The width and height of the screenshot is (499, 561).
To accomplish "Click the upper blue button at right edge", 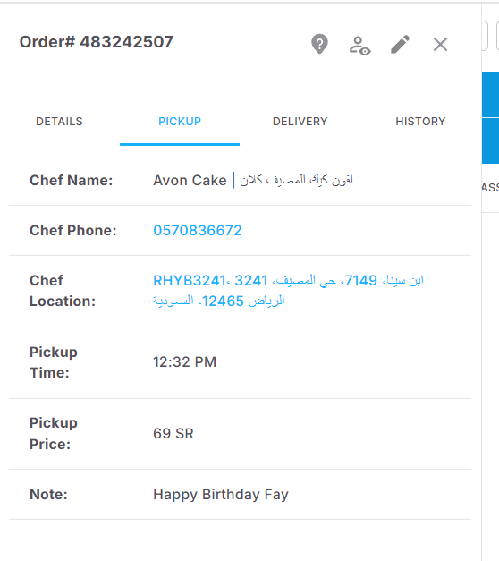I will tap(490, 95).
